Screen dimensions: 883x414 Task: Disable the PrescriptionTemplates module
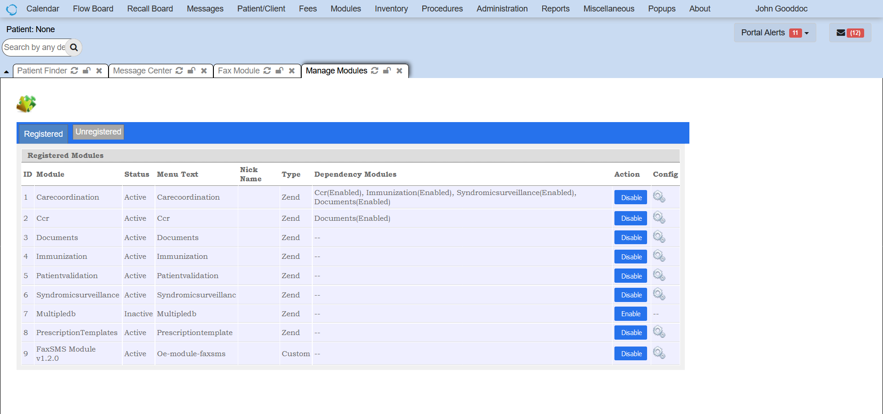pyautogui.click(x=631, y=333)
